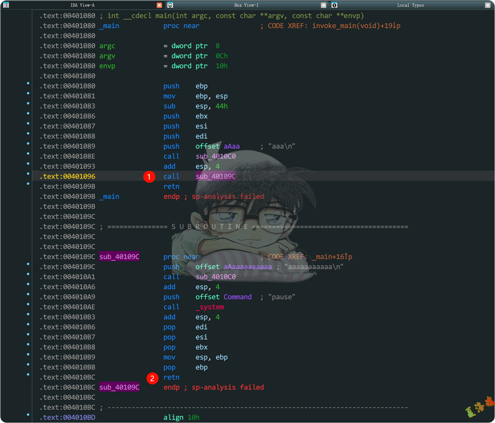
Task: Toggle breakpoint dot at address 004010AE
Action: pyautogui.click(x=28, y=304)
